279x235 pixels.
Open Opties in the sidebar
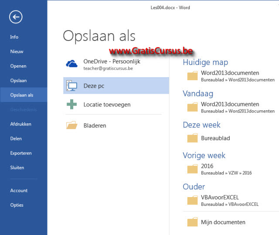(x=17, y=205)
